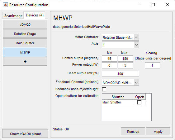Viewport: 175px width, 140px height.
Task: Open the vDAQ0 device entry
Action: point(25,24)
